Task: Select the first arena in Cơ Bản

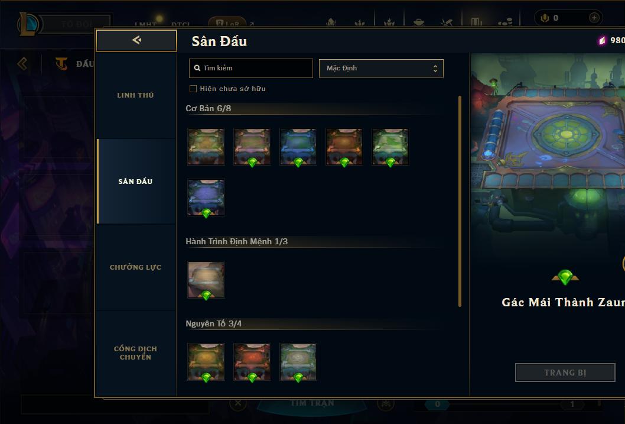Action: pyautogui.click(x=206, y=147)
